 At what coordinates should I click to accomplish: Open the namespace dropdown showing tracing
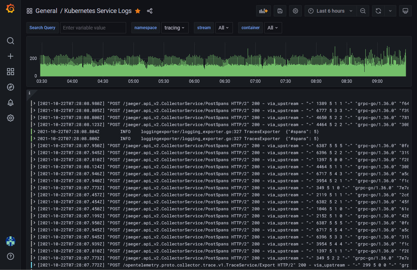(x=175, y=28)
